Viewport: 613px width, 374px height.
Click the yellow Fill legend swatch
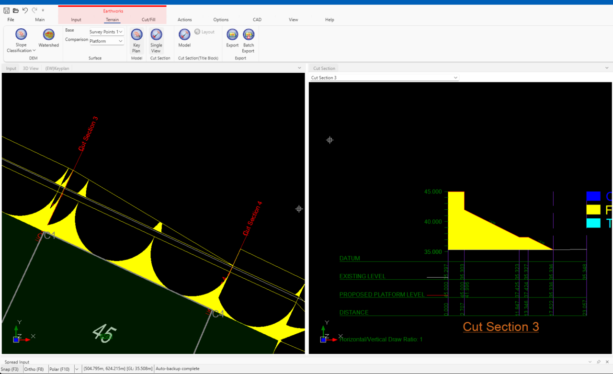coord(593,210)
